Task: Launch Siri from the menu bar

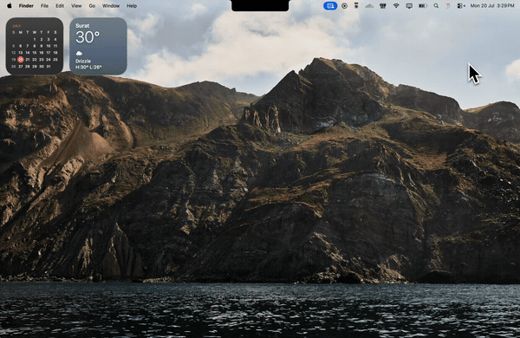Action: click(448, 6)
